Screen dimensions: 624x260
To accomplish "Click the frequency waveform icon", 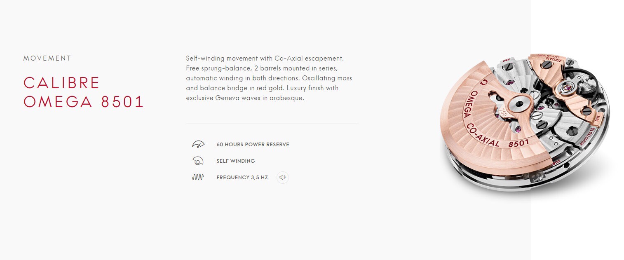I will [x=198, y=178].
